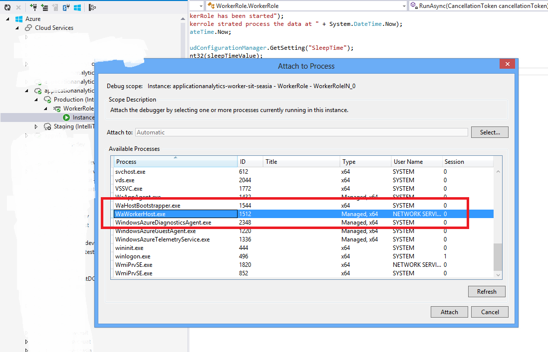Expand the Staging deployment node

click(35, 126)
